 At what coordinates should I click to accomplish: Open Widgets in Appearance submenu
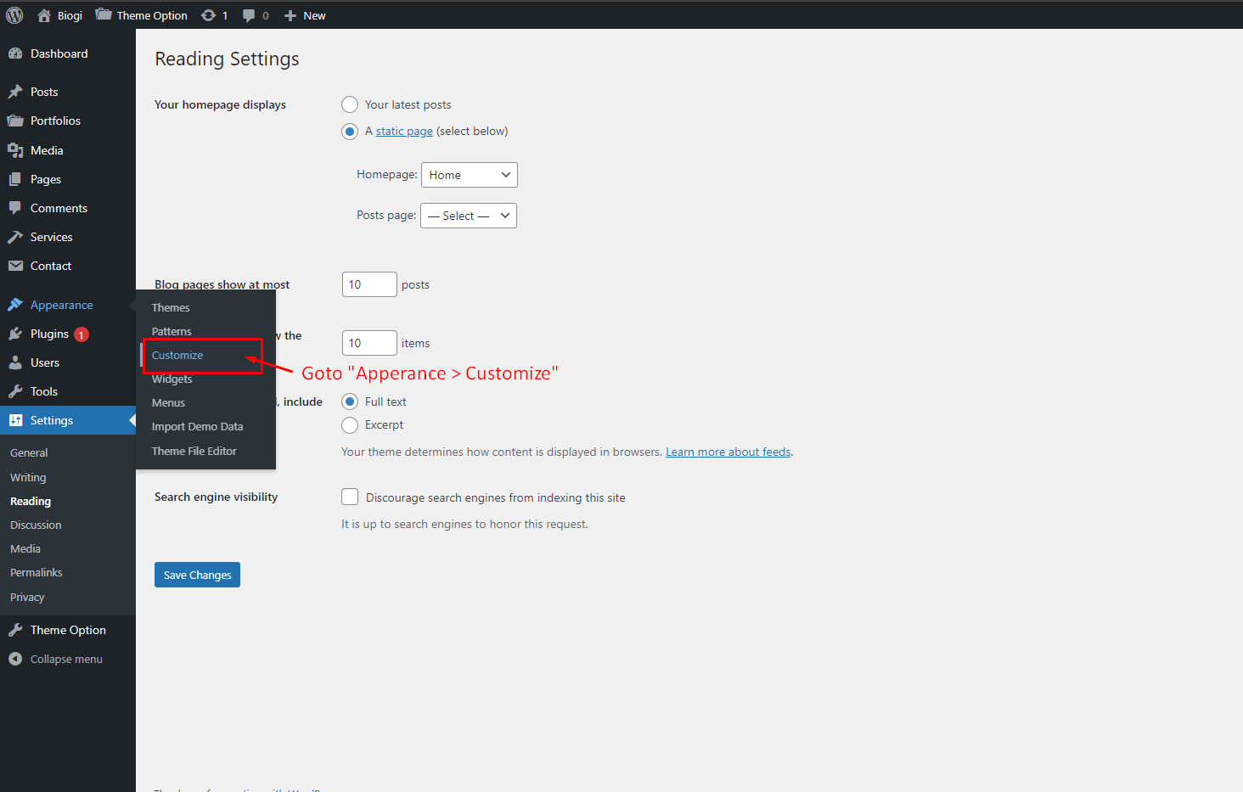172,379
